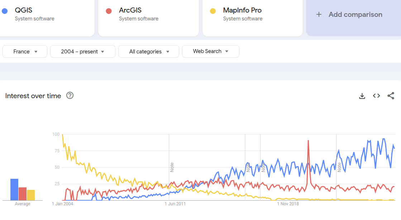The height and width of the screenshot is (220, 401).
Task: Share the interest over time chart
Action: (391, 96)
